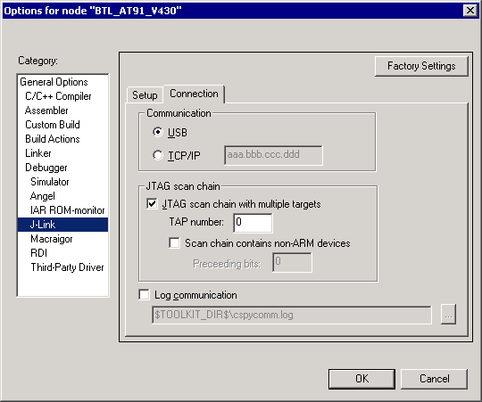The image size is (482, 402).
Task: Open the log file browse button
Action: click(x=448, y=315)
